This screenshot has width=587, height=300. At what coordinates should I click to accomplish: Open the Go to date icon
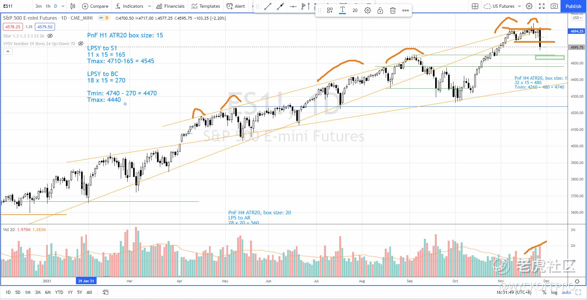[x=105, y=292]
